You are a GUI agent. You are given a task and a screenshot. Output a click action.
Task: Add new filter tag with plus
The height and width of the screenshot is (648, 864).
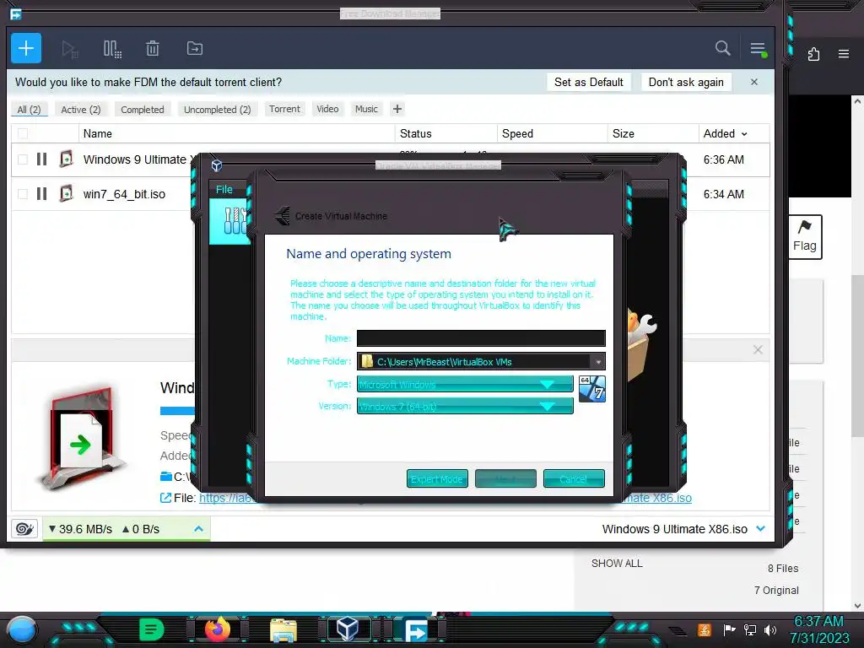(397, 109)
